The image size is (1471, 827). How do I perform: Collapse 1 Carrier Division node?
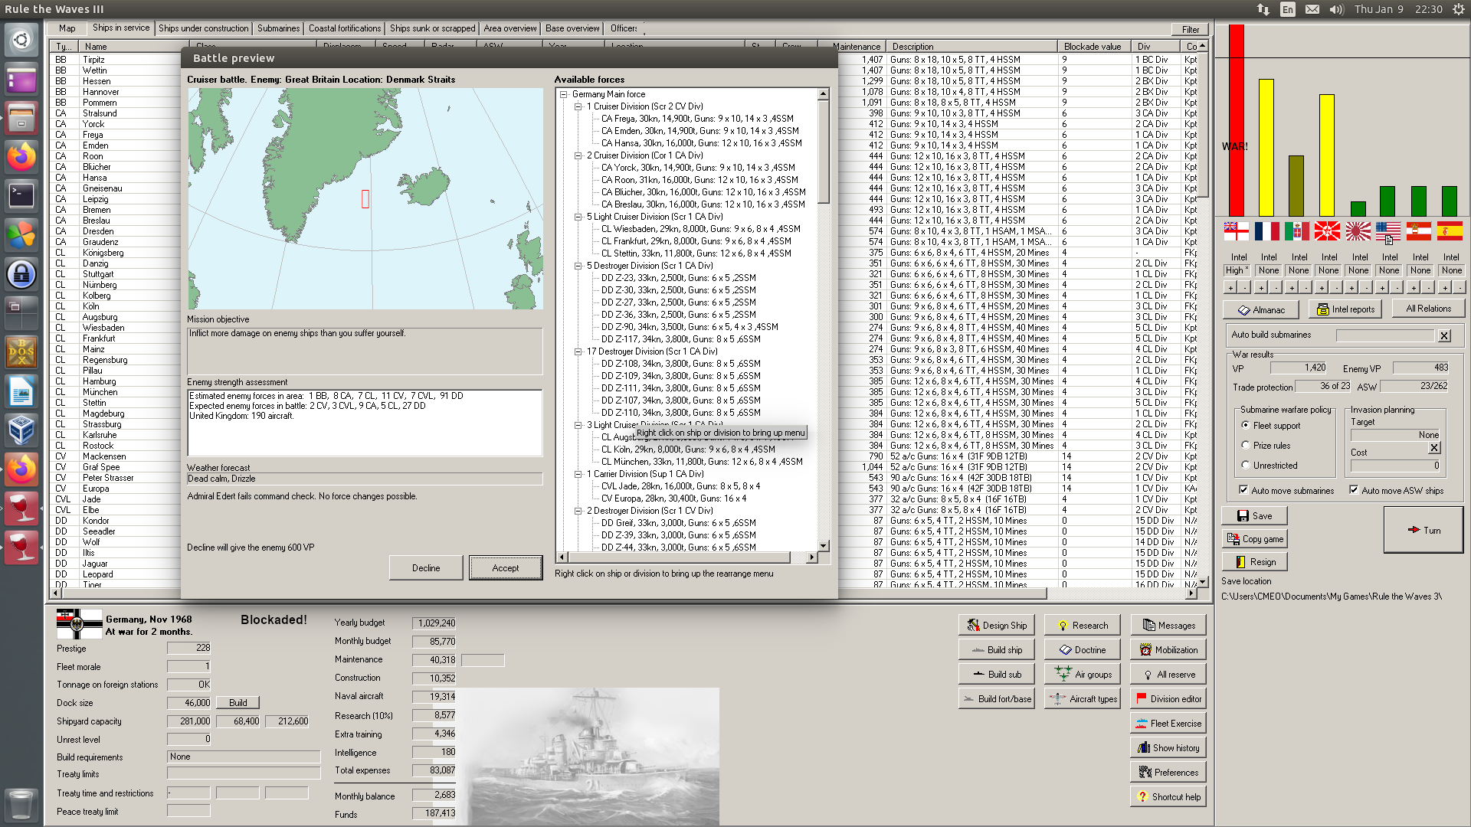(x=578, y=474)
